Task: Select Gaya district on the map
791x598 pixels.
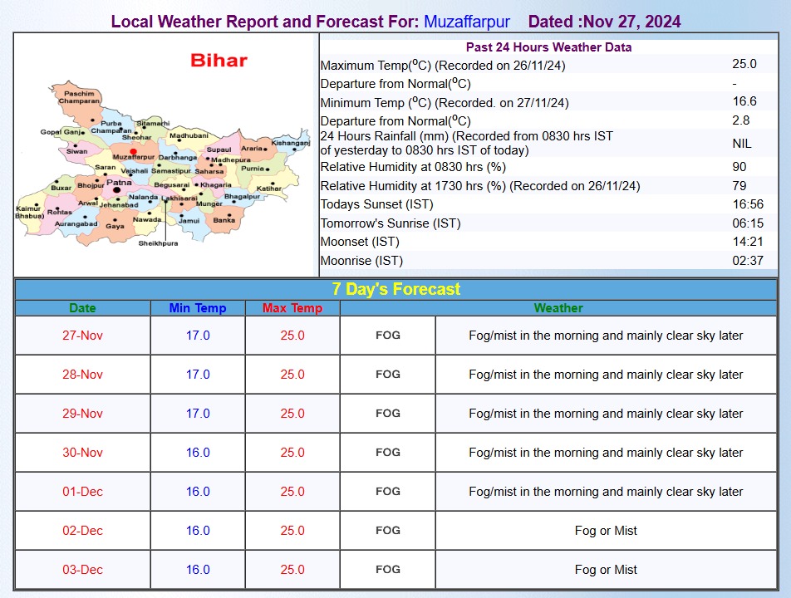Action: pyautogui.click(x=115, y=226)
